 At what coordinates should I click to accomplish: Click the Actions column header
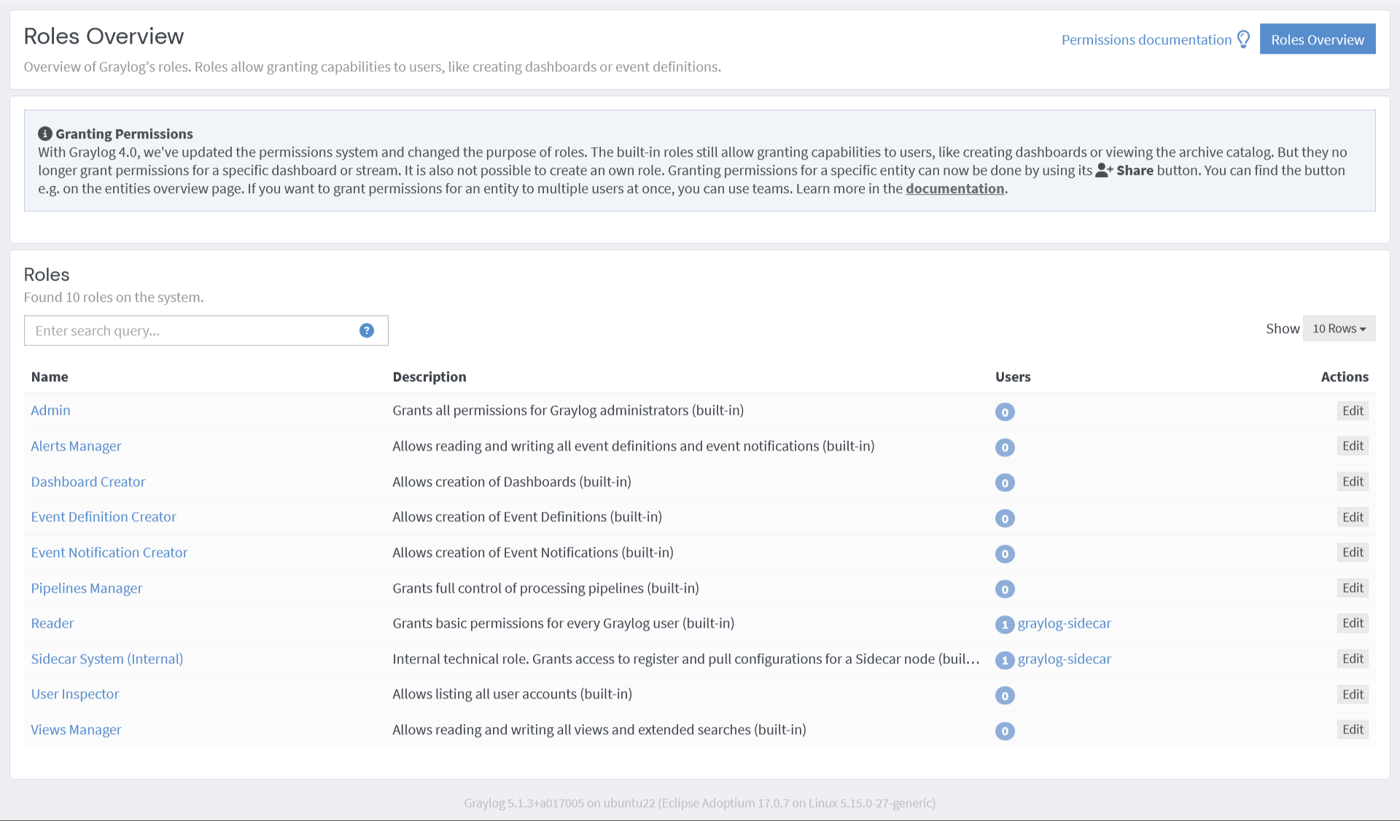coord(1345,376)
